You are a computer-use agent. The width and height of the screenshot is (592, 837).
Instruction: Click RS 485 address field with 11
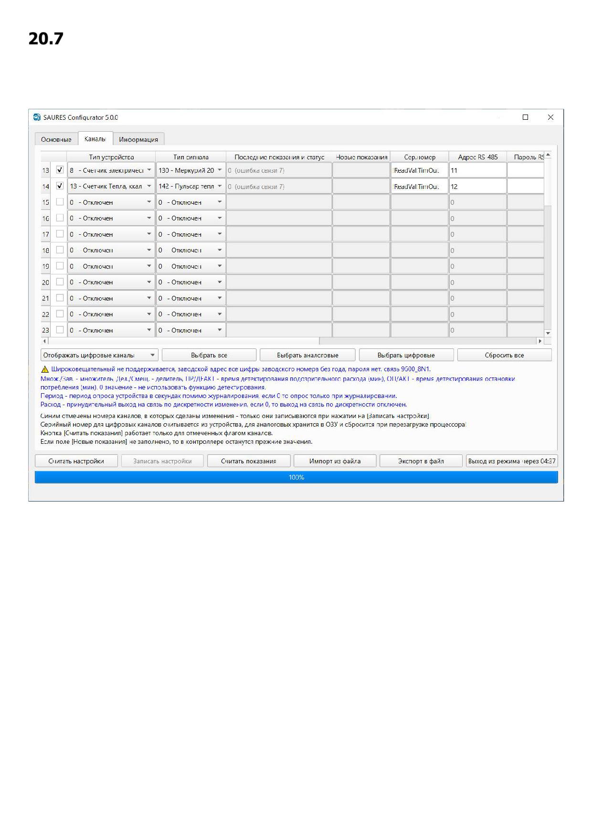tap(477, 170)
